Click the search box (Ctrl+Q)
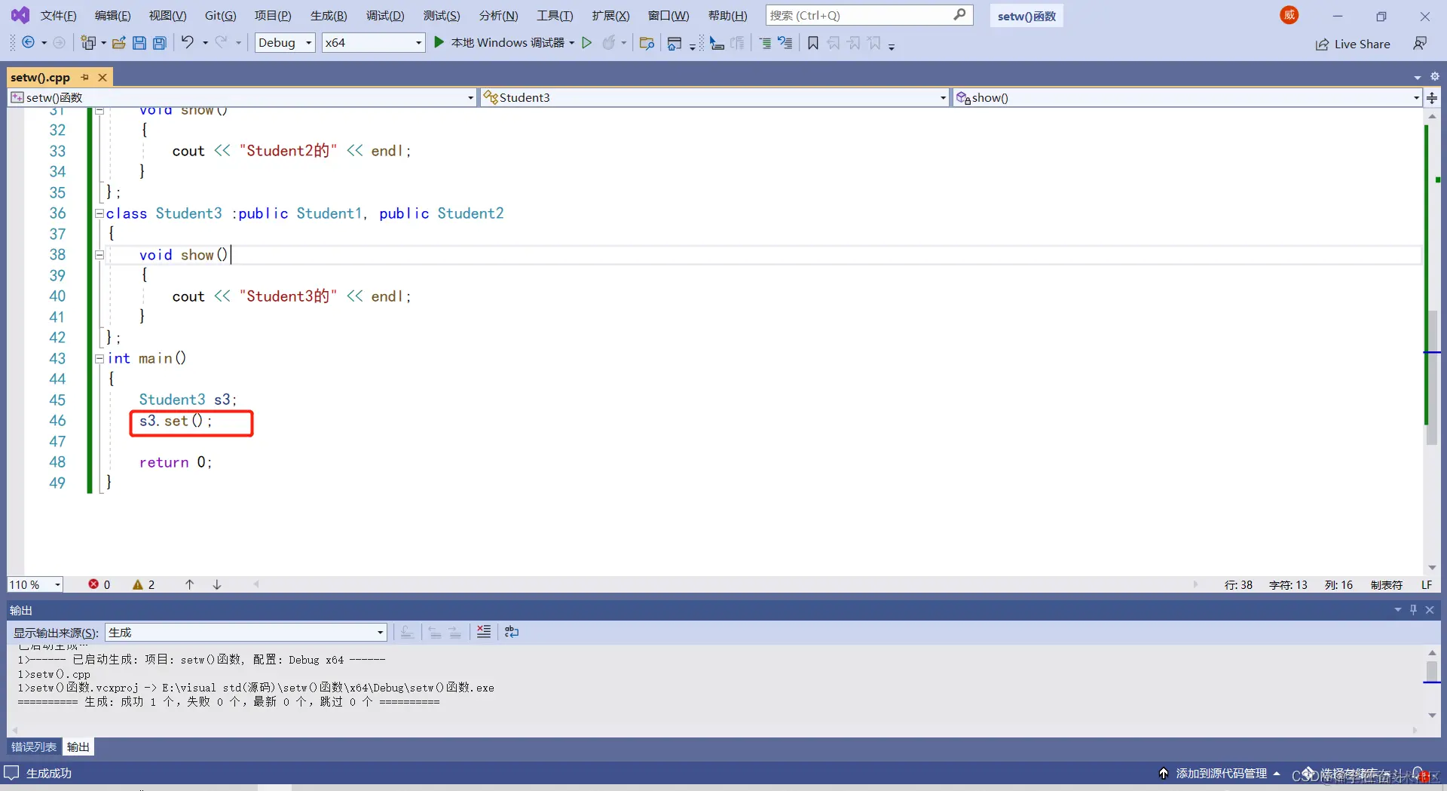 pyautogui.click(x=869, y=15)
